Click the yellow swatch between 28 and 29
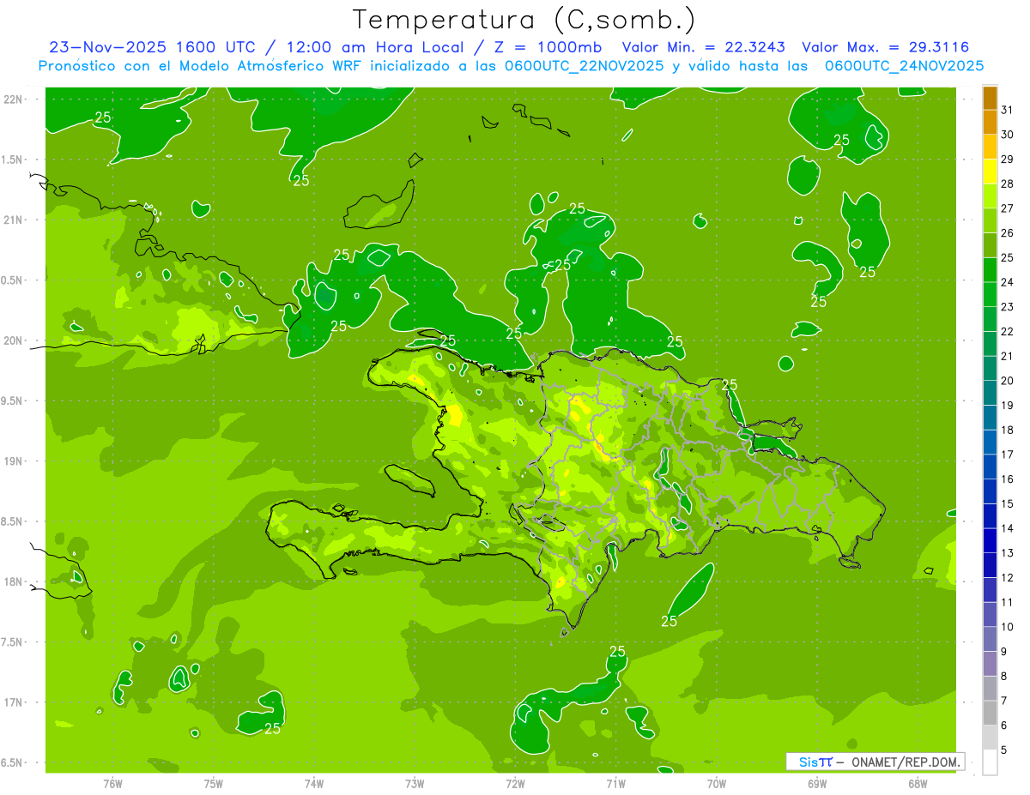Image resolution: width=1030 pixels, height=795 pixels. tap(991, 171)
